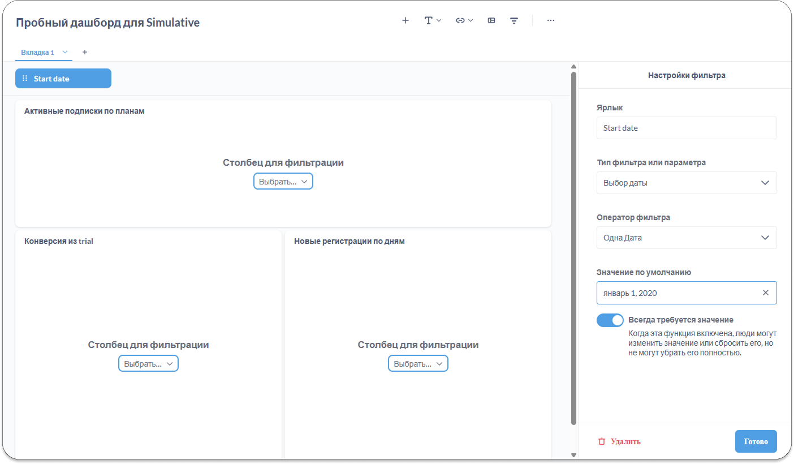The height and width of the screenshot is (464, 794).
Task: Click the drag handle on Start date filter
Action: (25, 79)
